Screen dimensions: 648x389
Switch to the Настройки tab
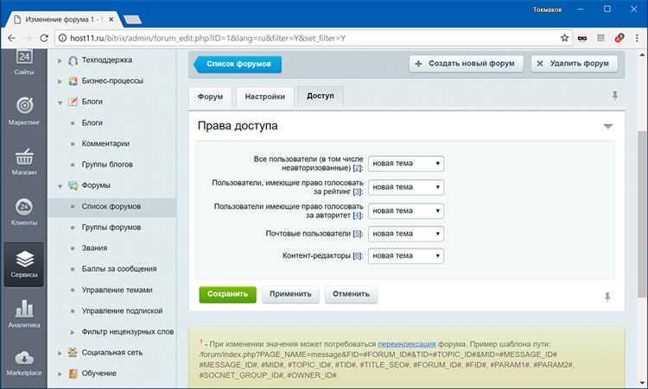click(265, 97)
